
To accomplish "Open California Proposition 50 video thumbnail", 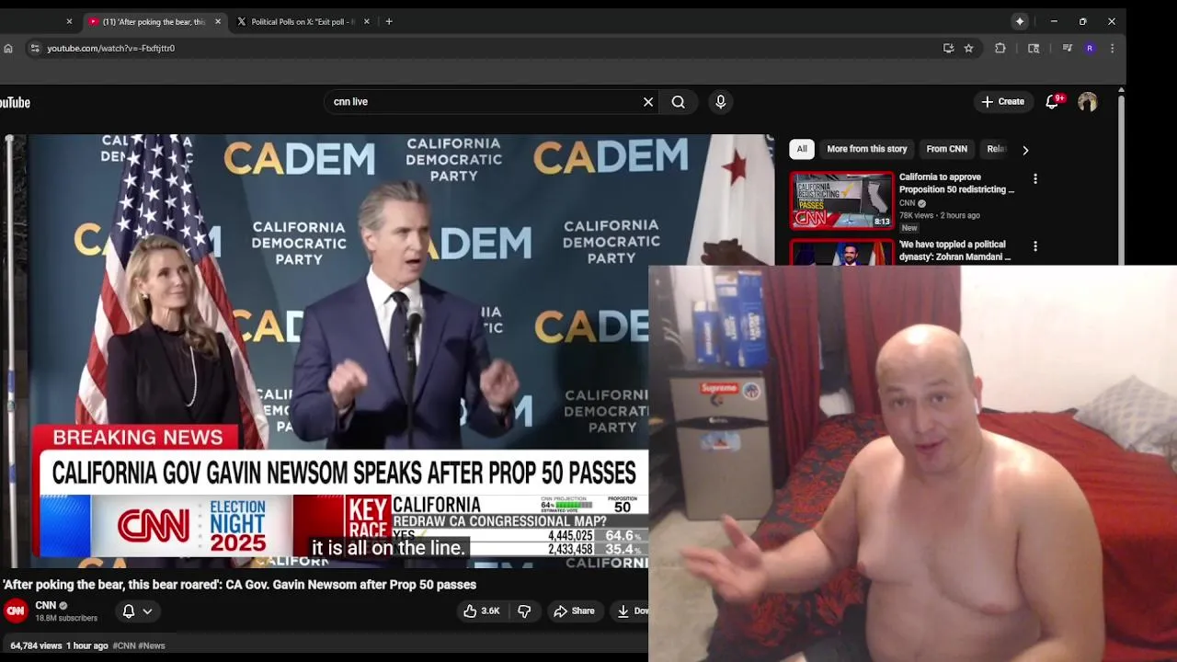I will tap(841, 200).
